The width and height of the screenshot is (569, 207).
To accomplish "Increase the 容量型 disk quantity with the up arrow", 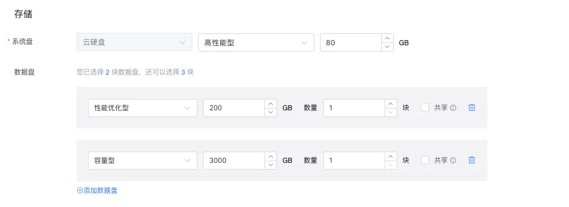I will point(390,156).
